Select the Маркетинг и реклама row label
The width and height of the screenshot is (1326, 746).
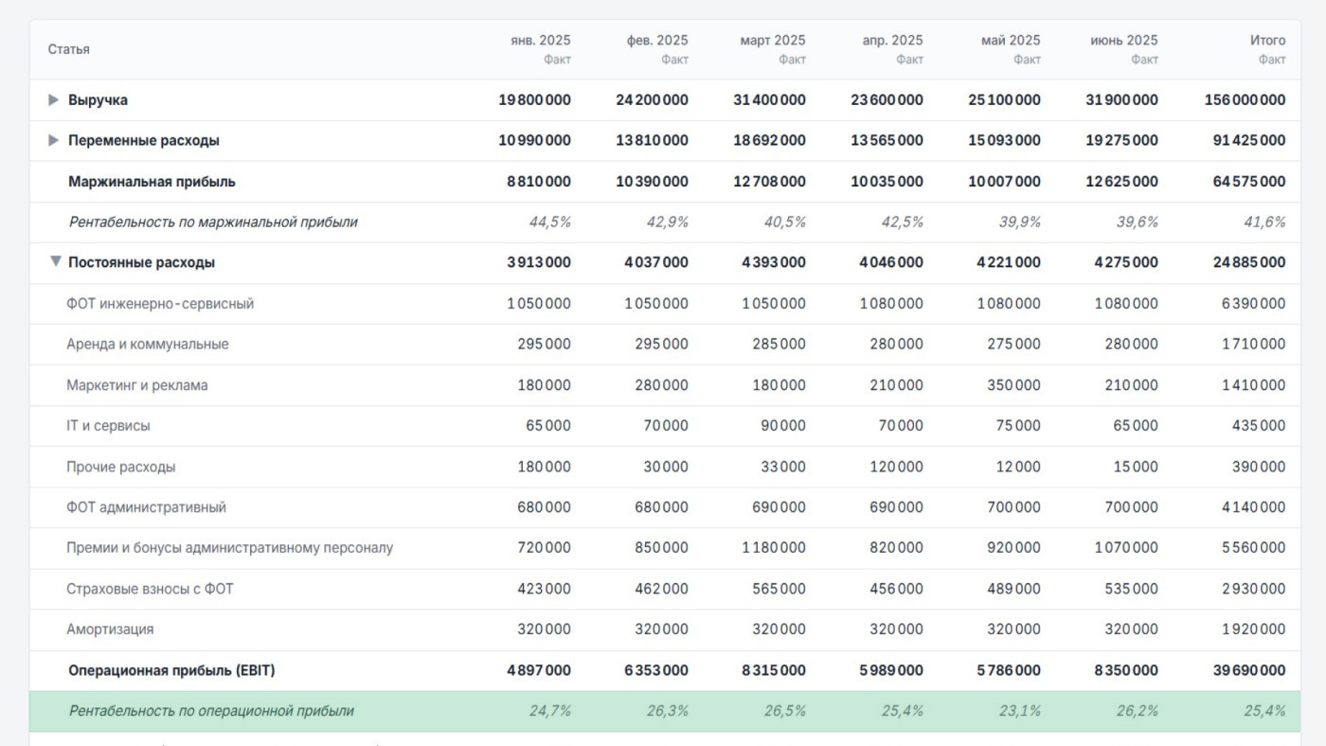[137, 385]
